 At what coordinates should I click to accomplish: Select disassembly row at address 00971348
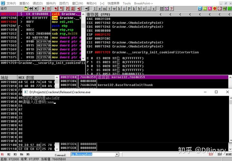[x=41, y=18]
